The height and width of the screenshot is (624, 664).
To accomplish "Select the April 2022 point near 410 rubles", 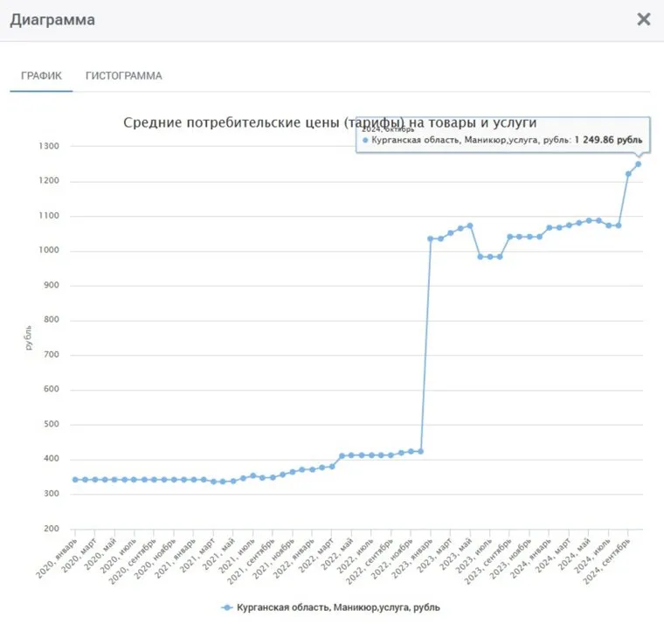I will 342,455.
